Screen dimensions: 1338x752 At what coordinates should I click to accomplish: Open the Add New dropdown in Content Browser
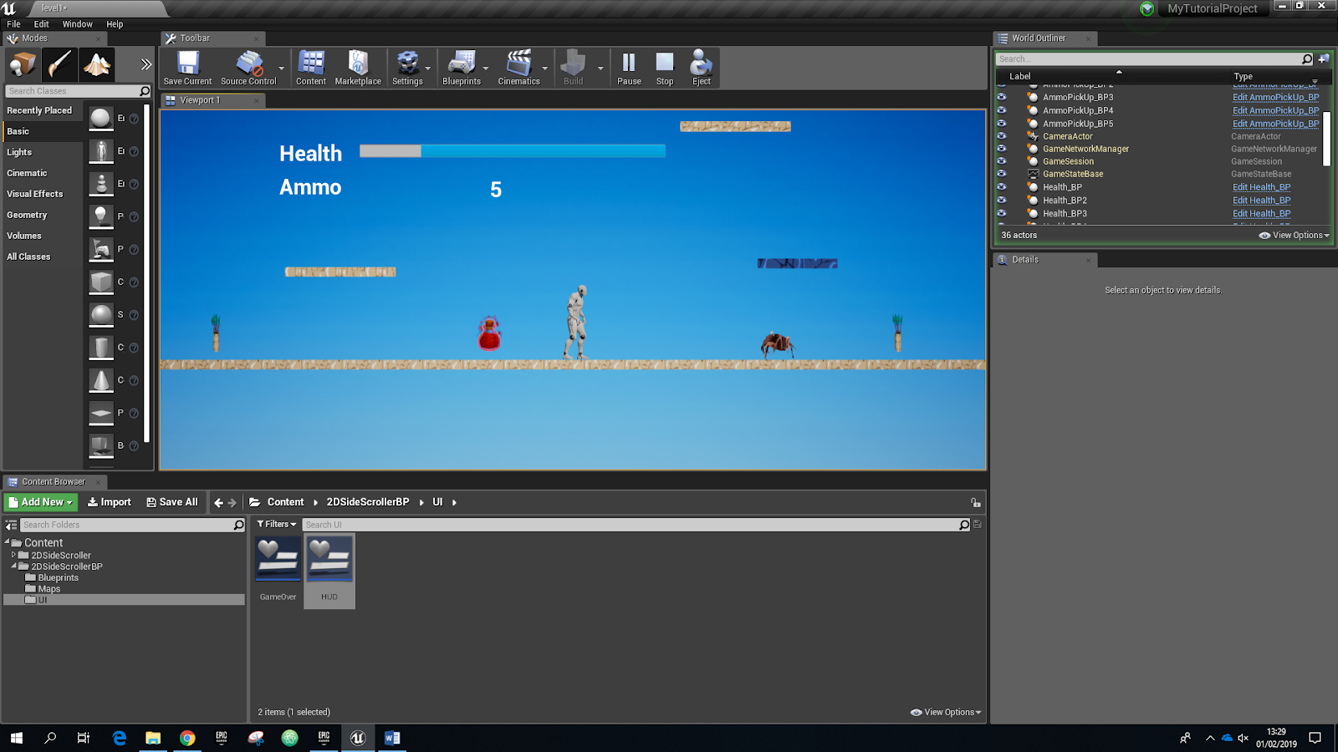point(39,501)
